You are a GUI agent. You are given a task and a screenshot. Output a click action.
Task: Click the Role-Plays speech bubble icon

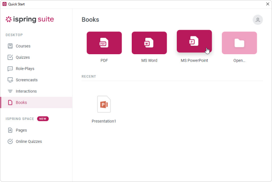click(x=10, y=69)
